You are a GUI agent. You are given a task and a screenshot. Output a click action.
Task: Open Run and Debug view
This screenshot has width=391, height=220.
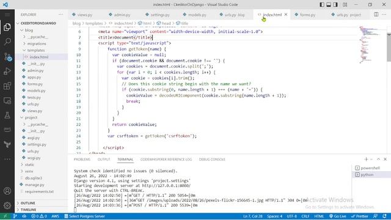pos(7,71)
